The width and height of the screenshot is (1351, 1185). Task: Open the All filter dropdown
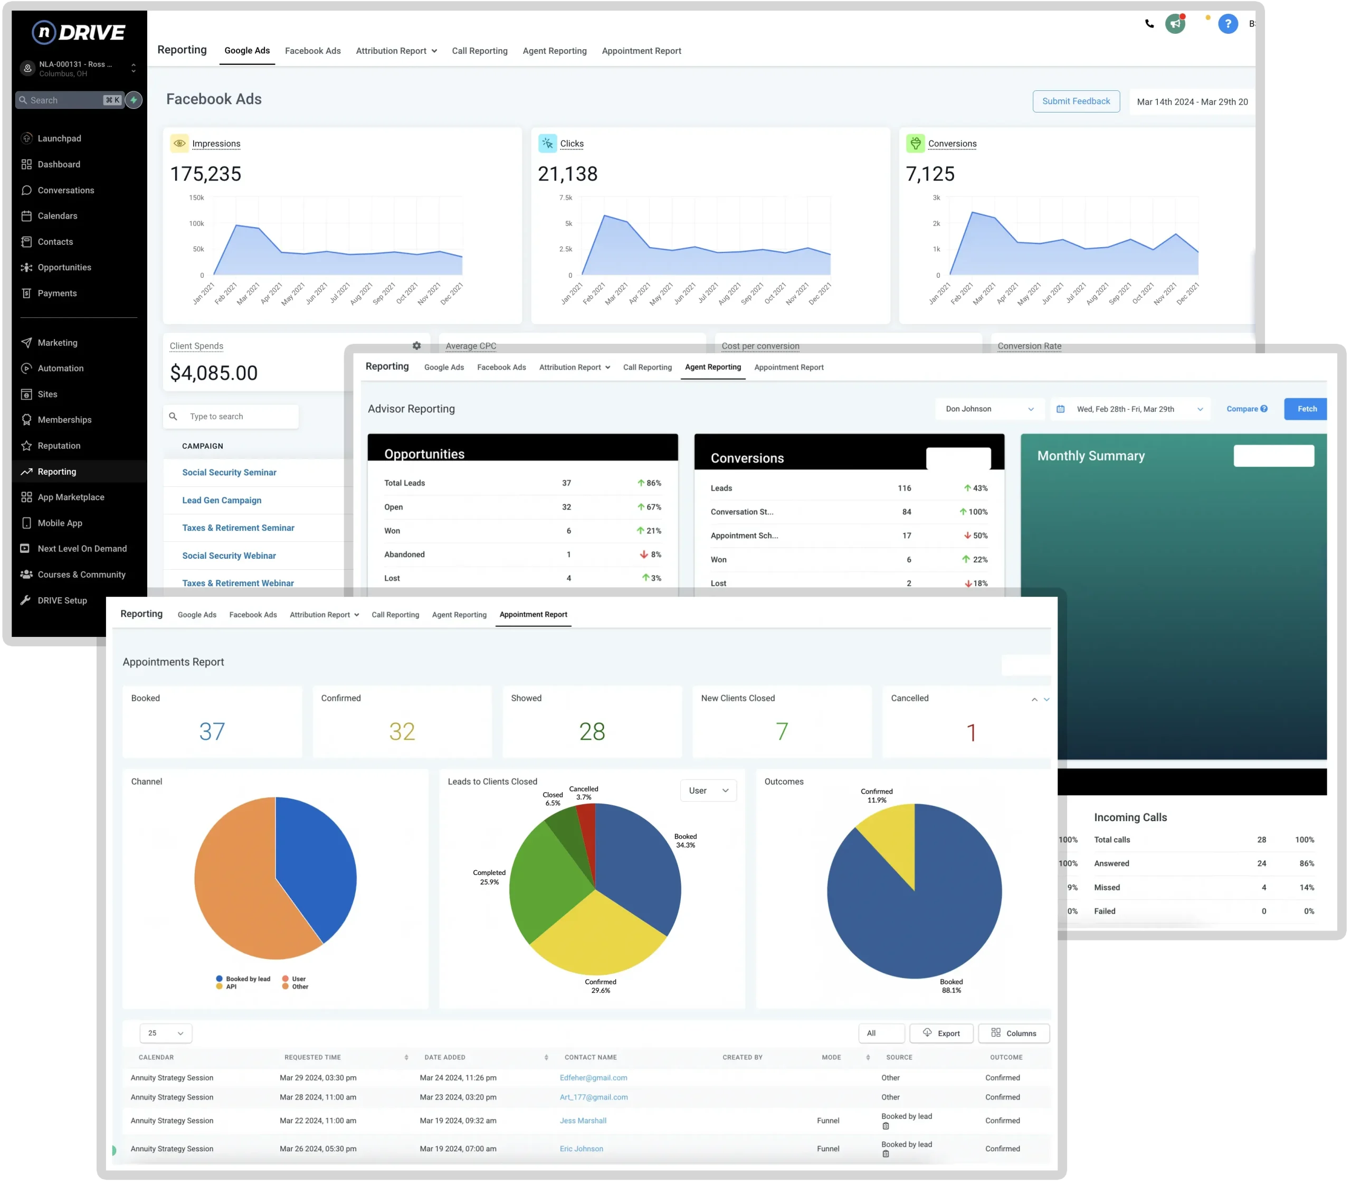click(881, 1033)
